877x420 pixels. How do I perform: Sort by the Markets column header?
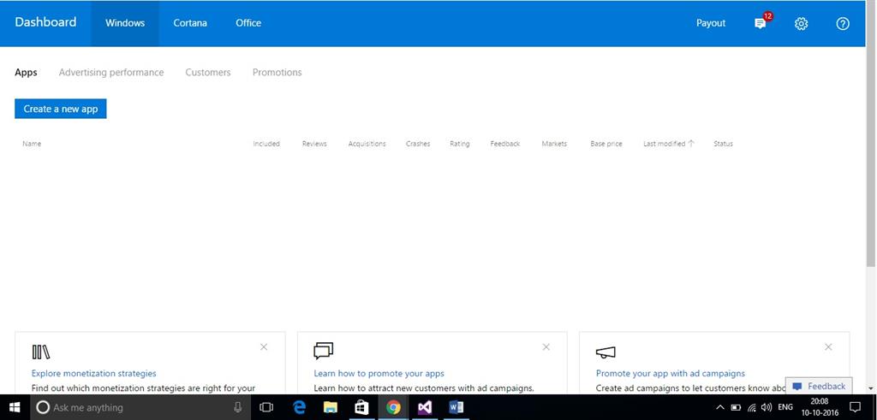[x=554, y=144]
